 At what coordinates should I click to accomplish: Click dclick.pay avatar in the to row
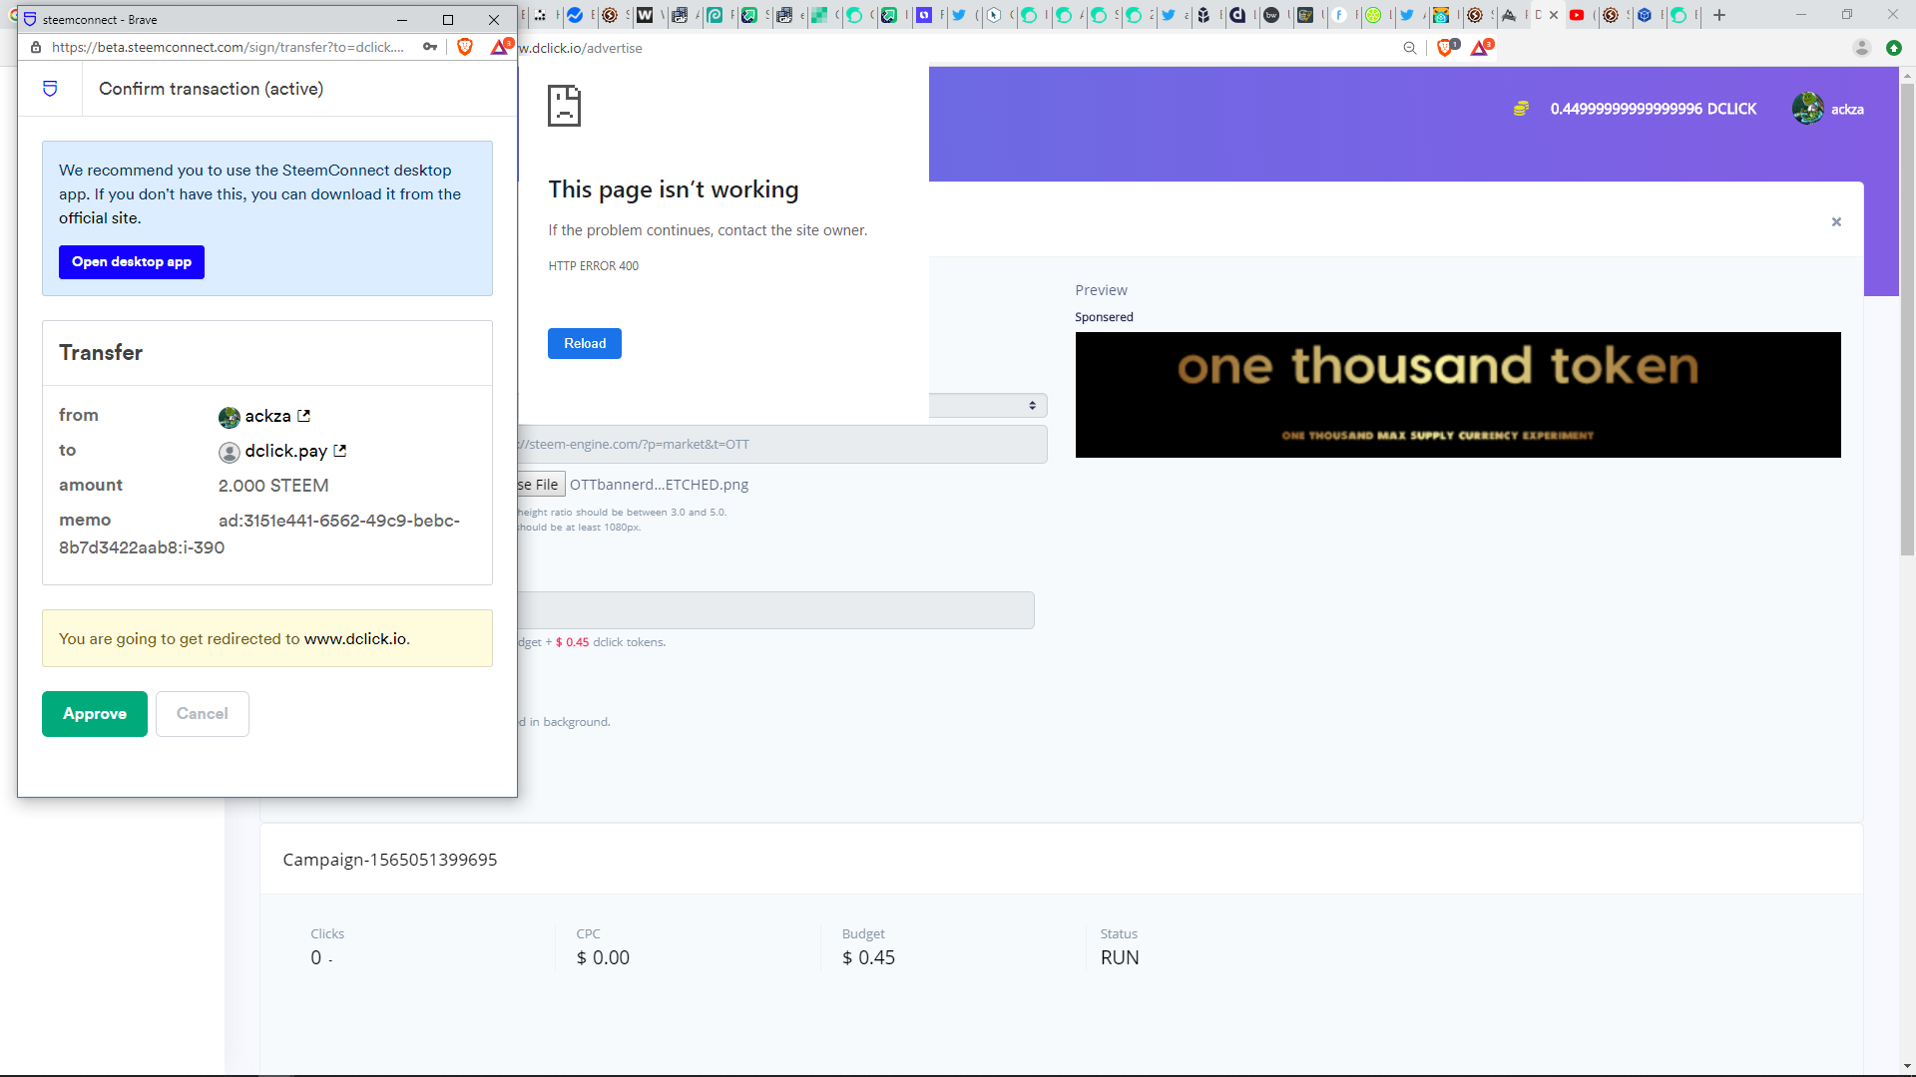point(230,452)
